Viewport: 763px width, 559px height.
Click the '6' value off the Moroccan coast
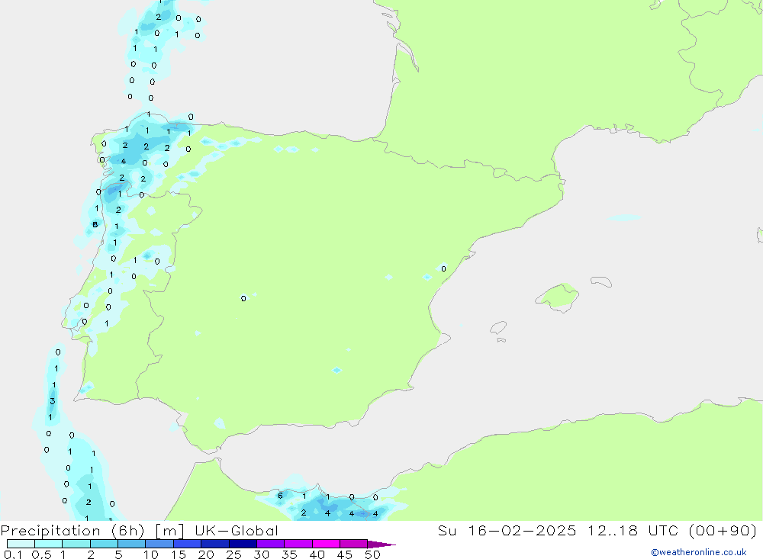coord(280,496)
